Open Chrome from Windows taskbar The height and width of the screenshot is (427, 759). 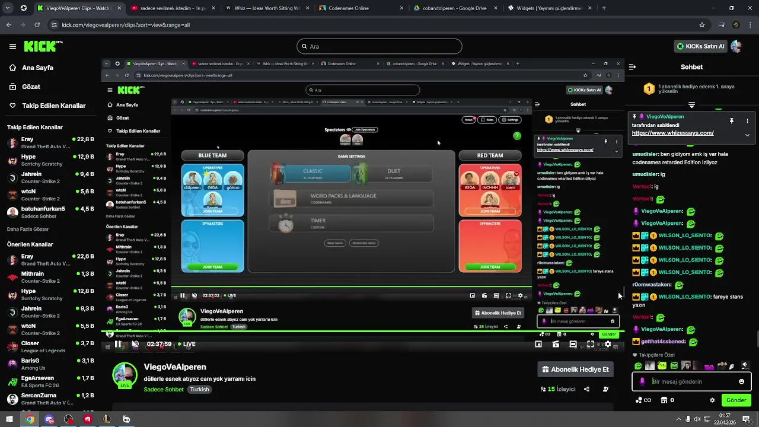(x=30, y=419)
